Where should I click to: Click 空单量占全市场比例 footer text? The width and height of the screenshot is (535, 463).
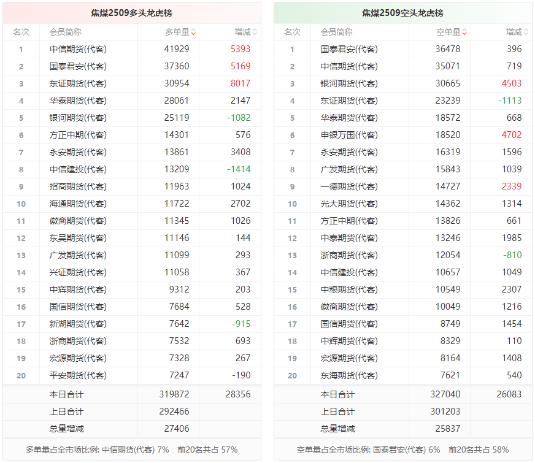pos(368,450)
